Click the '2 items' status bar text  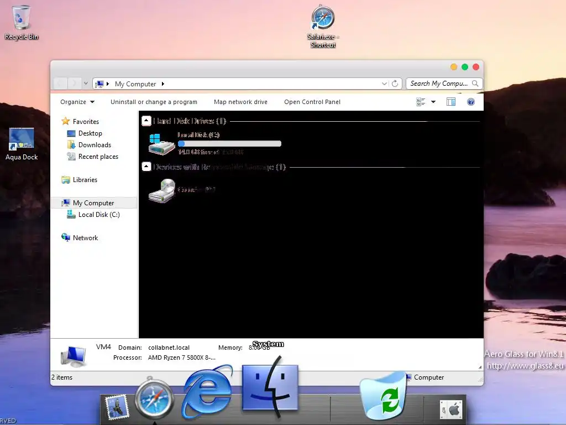coord(62,377)
